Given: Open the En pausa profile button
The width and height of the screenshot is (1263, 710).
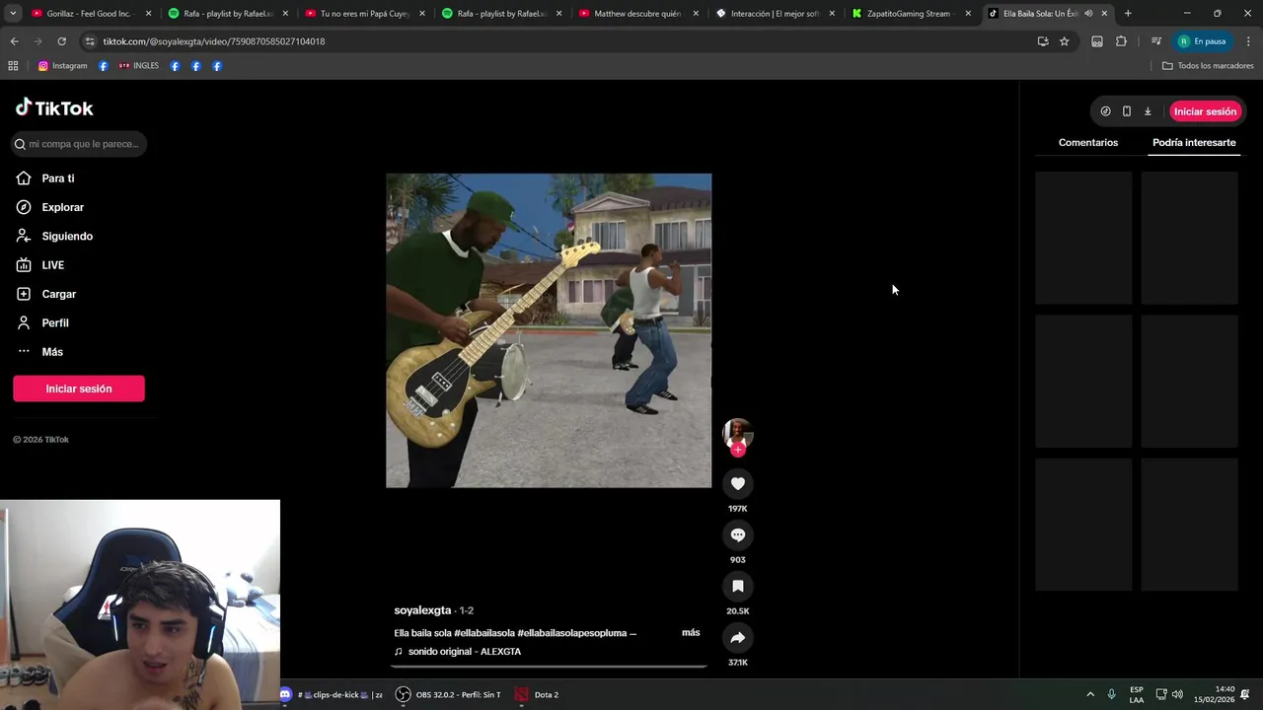Looking at the screenshot, I should (1201, 41).
